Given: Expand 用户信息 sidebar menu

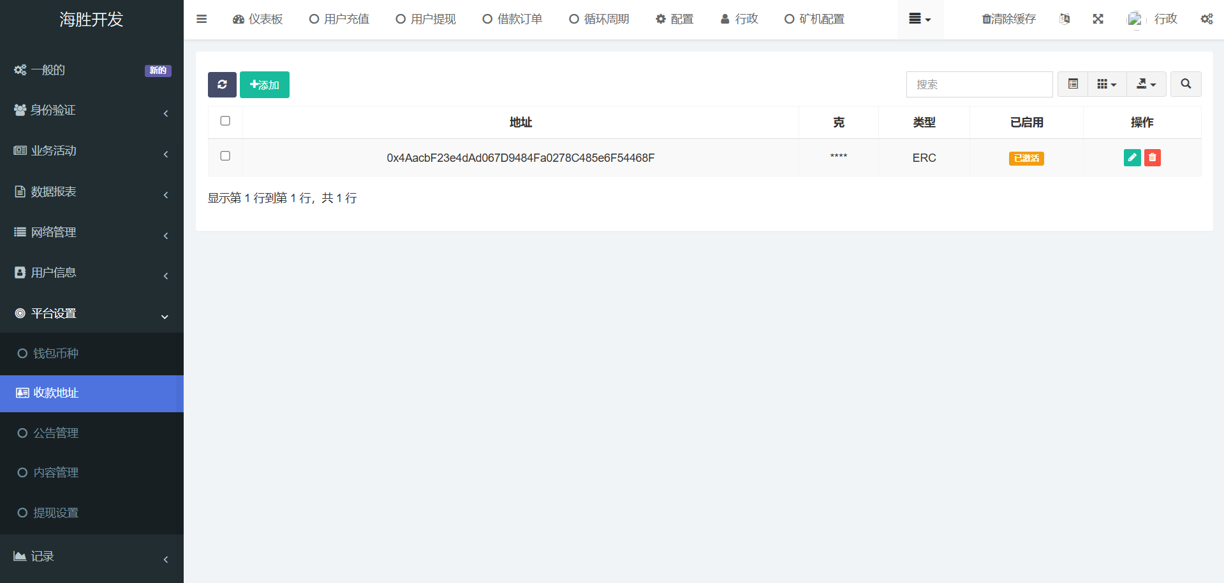Looking at the screenshot, I should tap(92, 273).
